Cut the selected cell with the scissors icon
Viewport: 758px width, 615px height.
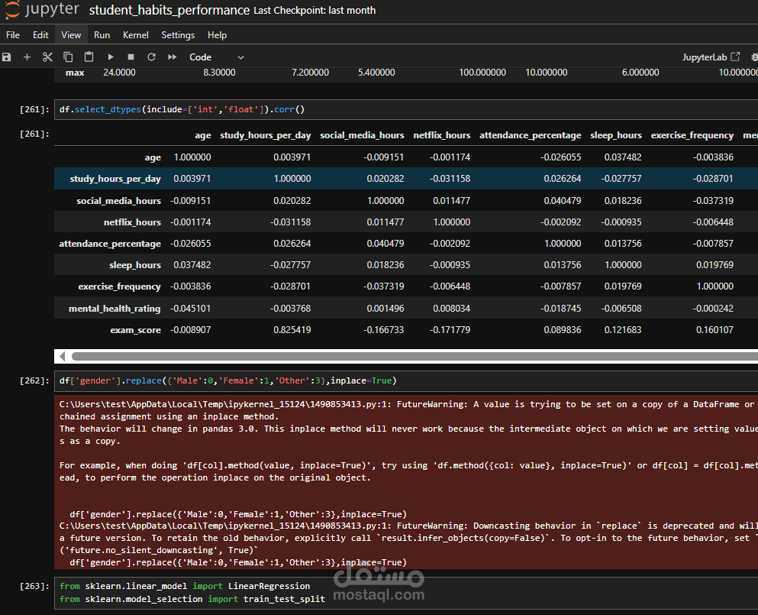[x=47, y=57]
